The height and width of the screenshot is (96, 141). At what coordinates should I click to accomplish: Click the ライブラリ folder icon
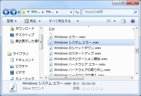9,54
